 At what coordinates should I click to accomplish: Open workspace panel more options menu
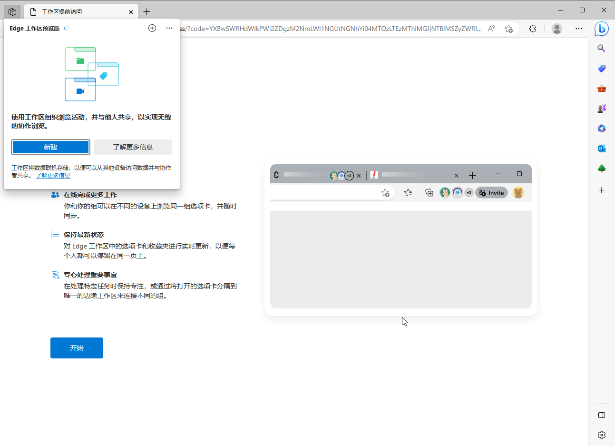click(169, 28)
